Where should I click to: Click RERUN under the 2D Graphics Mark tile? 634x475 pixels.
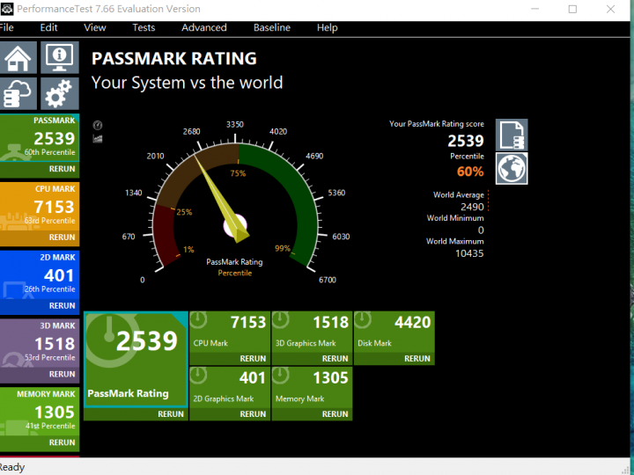coord(253,414)
